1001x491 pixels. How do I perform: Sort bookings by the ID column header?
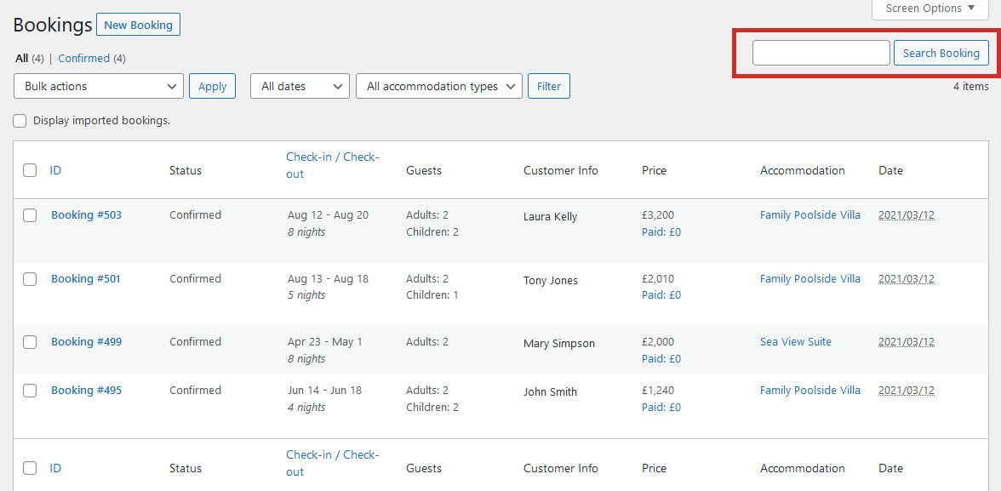pos(55,170)
